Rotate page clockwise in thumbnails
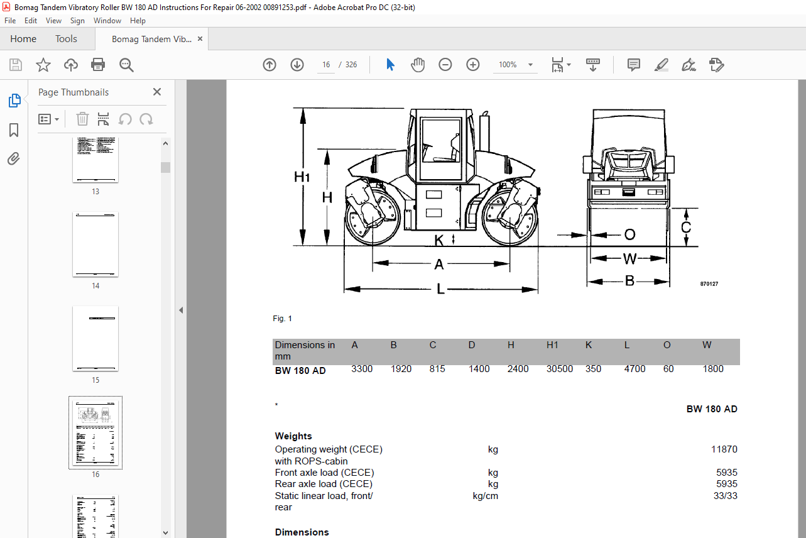Image resolution: width=806 pixels, height=538 pixels. point(146,119)
